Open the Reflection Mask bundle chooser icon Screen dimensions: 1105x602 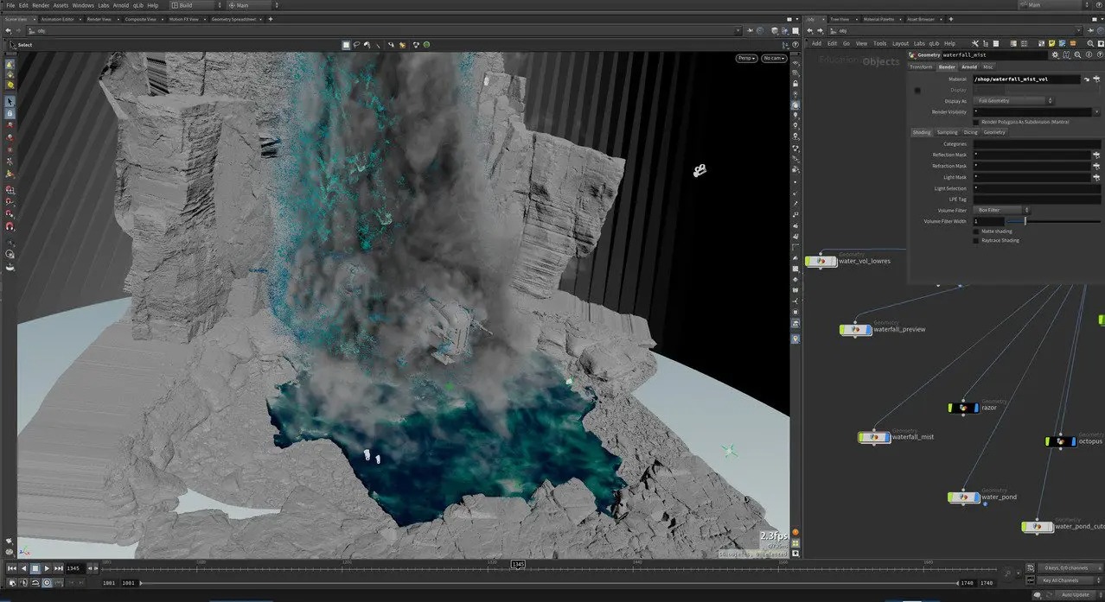(x=1096, y=155)
